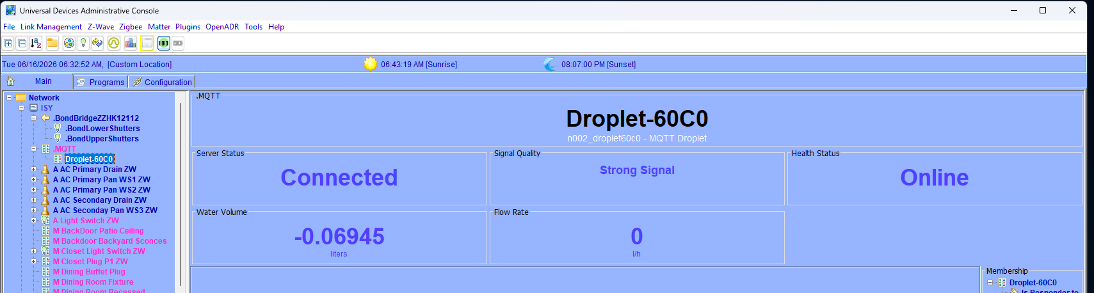Image resolution: width=1094 pixels, height=293 pixels.
Task: Switch to the Programs tab
Action: [101, 82]
